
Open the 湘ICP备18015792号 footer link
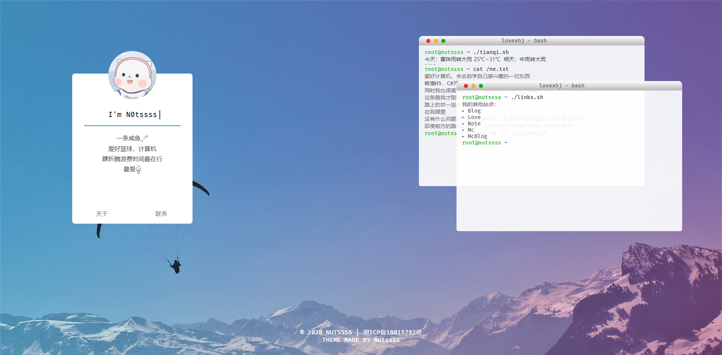coord(392,332)
